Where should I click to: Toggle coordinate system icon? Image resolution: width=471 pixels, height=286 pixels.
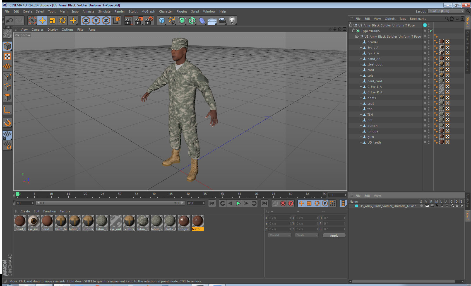[116, 20]
